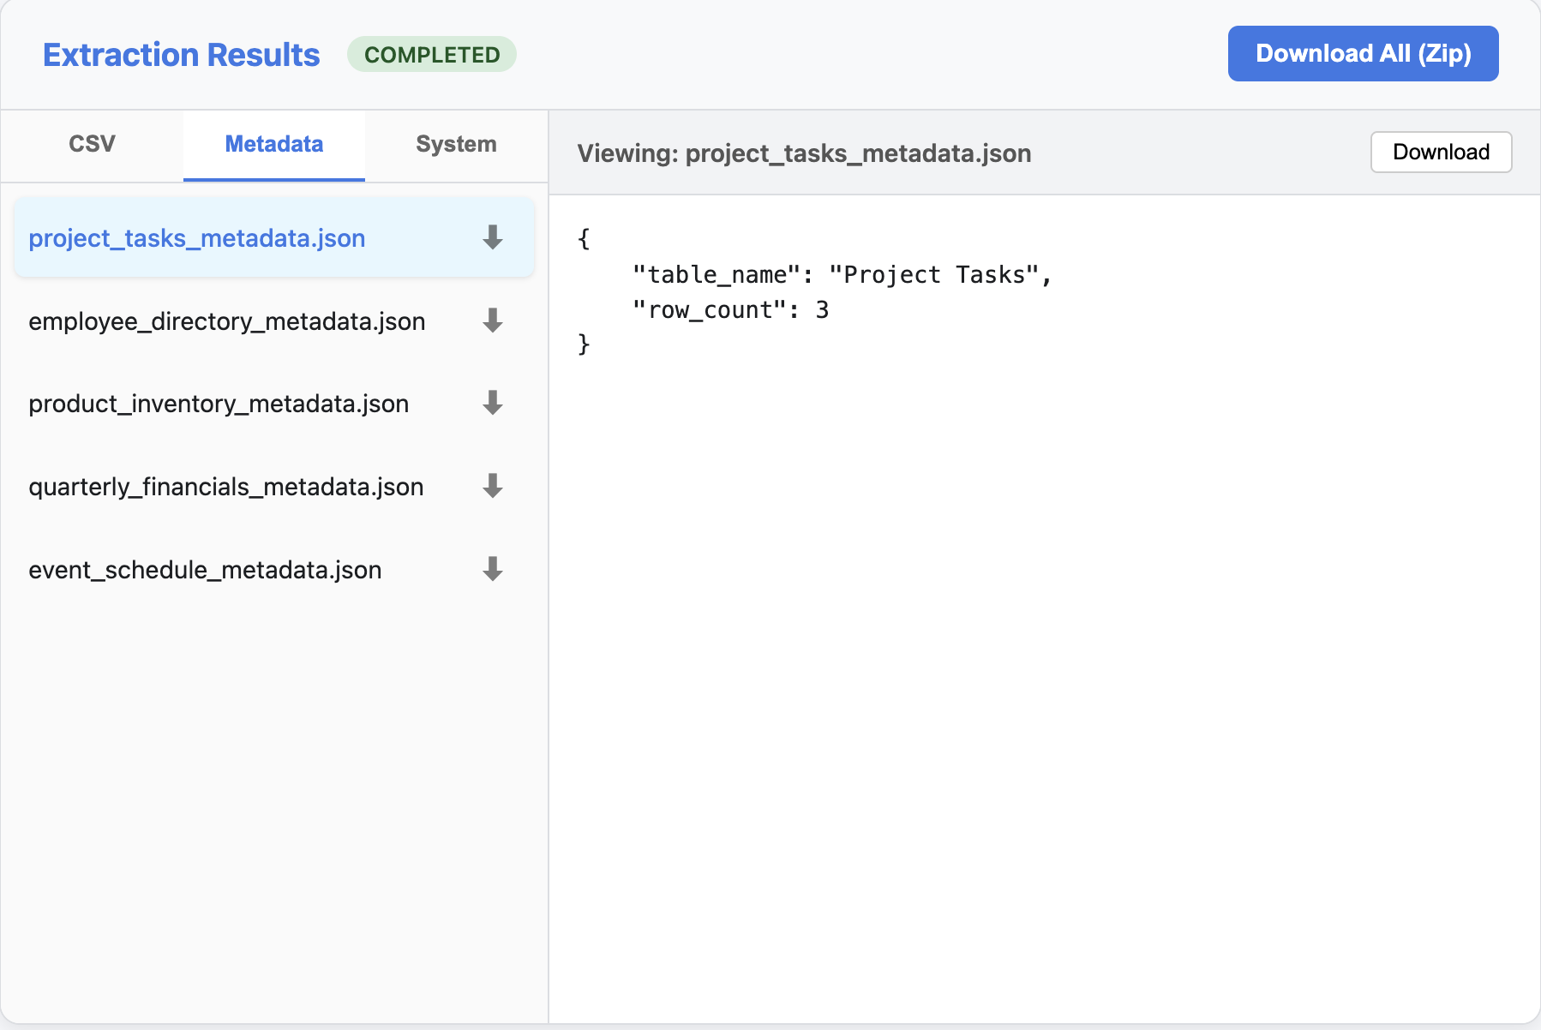The image size is (1541, 1030).
Task: Click the Download All (Zip) button
Action: [1363, 53]
